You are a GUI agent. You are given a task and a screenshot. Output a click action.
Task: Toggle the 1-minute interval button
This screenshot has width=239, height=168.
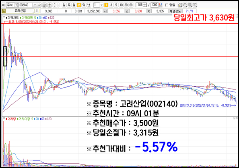(x=106, y=5)
